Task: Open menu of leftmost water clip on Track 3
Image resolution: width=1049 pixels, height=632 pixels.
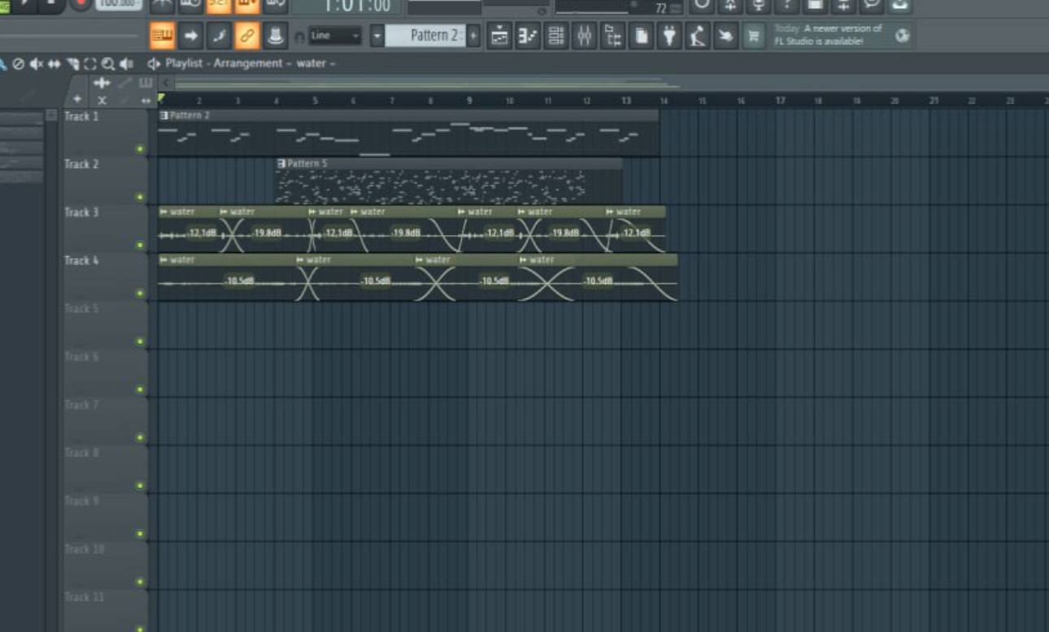Action: coord(163,211)
